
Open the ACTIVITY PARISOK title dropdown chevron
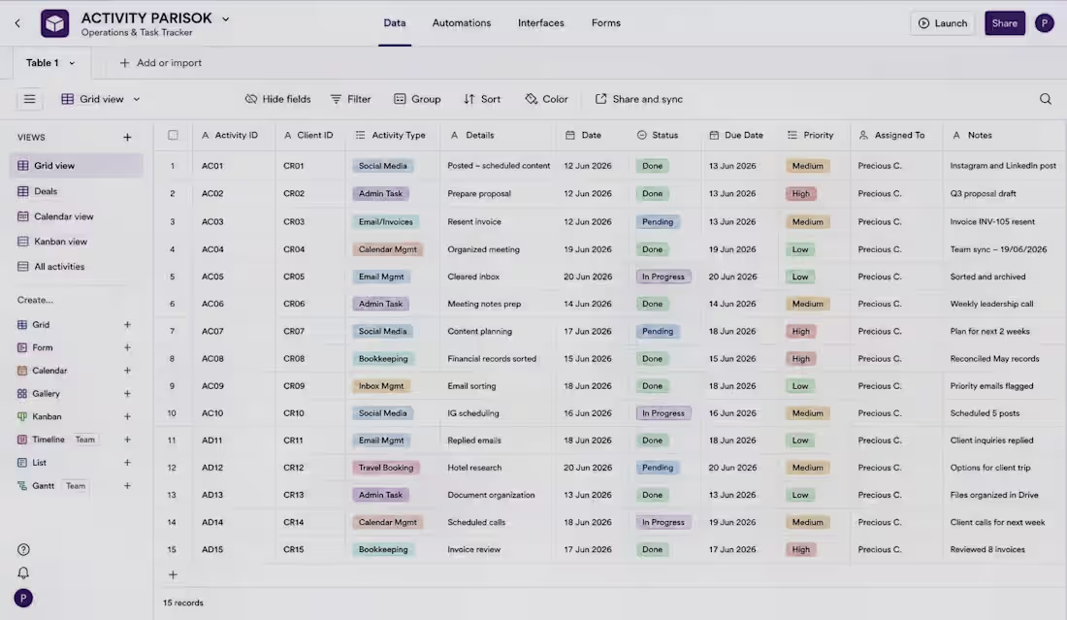tap(225, 19)
